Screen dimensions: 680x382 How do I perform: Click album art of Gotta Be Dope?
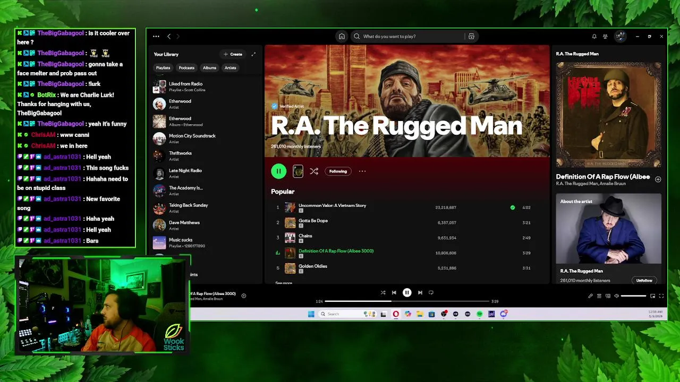[290, 223]
